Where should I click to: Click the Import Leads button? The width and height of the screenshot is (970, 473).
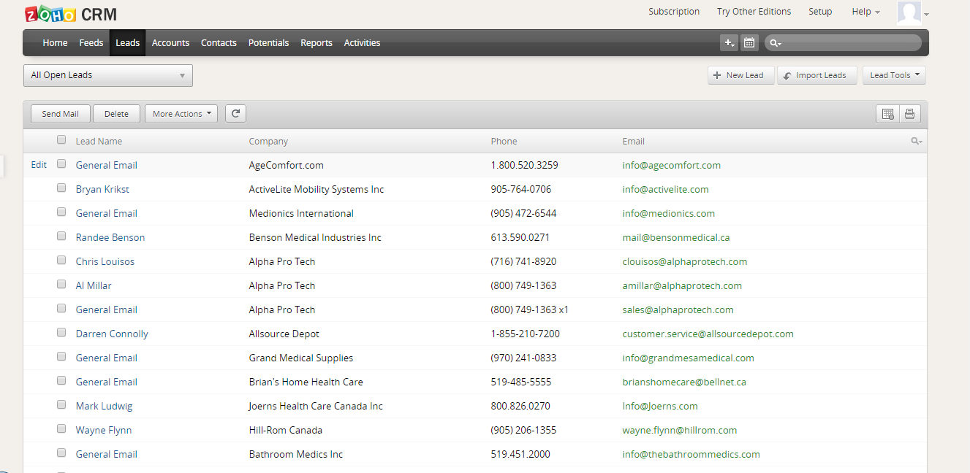(x=816, y=75)
